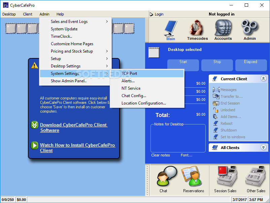Click the Font... link
This screenshot has height=203, width=270.
(187, 155)
